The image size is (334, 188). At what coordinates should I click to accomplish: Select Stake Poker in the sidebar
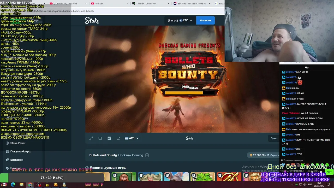16,143
